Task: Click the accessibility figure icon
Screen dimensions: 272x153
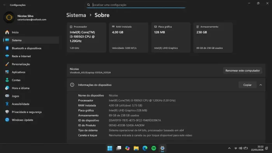Action: 7,104
